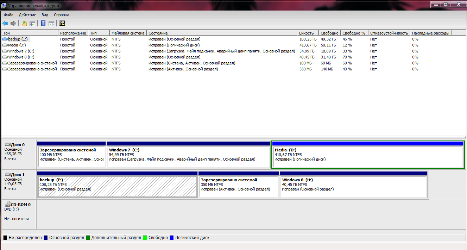Click the CD-ROM 0 drive icon

[7, 204]
